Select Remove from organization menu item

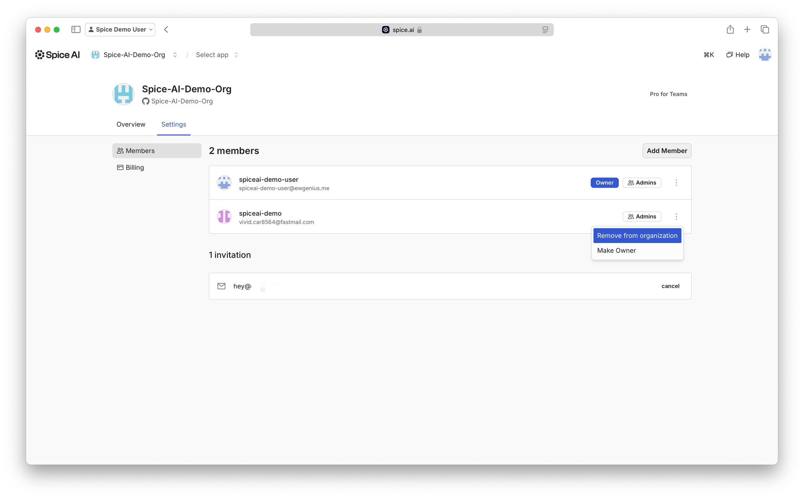[x=637, y=236]
